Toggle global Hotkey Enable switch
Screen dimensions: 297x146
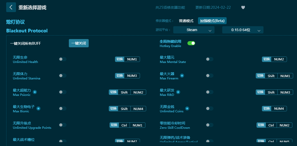click(x=191, y=43)
